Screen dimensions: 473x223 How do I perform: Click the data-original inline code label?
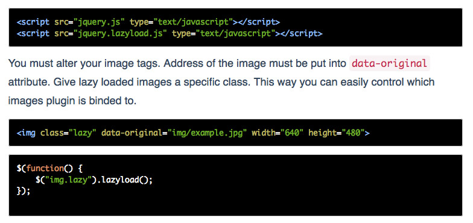coord(390,63)
